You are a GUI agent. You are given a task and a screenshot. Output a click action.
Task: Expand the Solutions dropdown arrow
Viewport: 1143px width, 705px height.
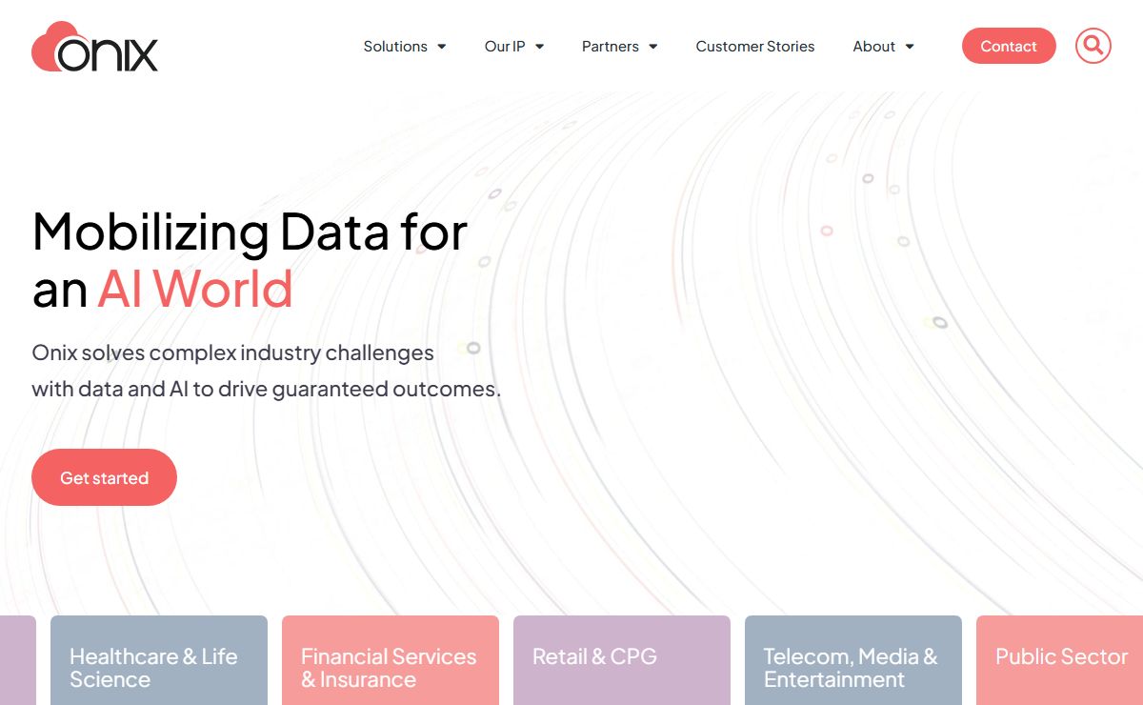pyautogui.click(x=442, y=47)
